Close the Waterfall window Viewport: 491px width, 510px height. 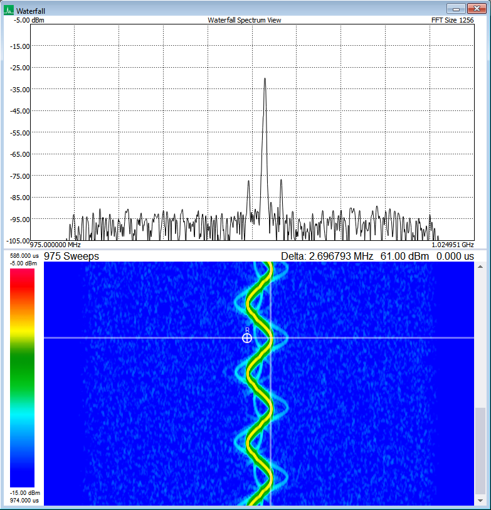pos(477,9)
